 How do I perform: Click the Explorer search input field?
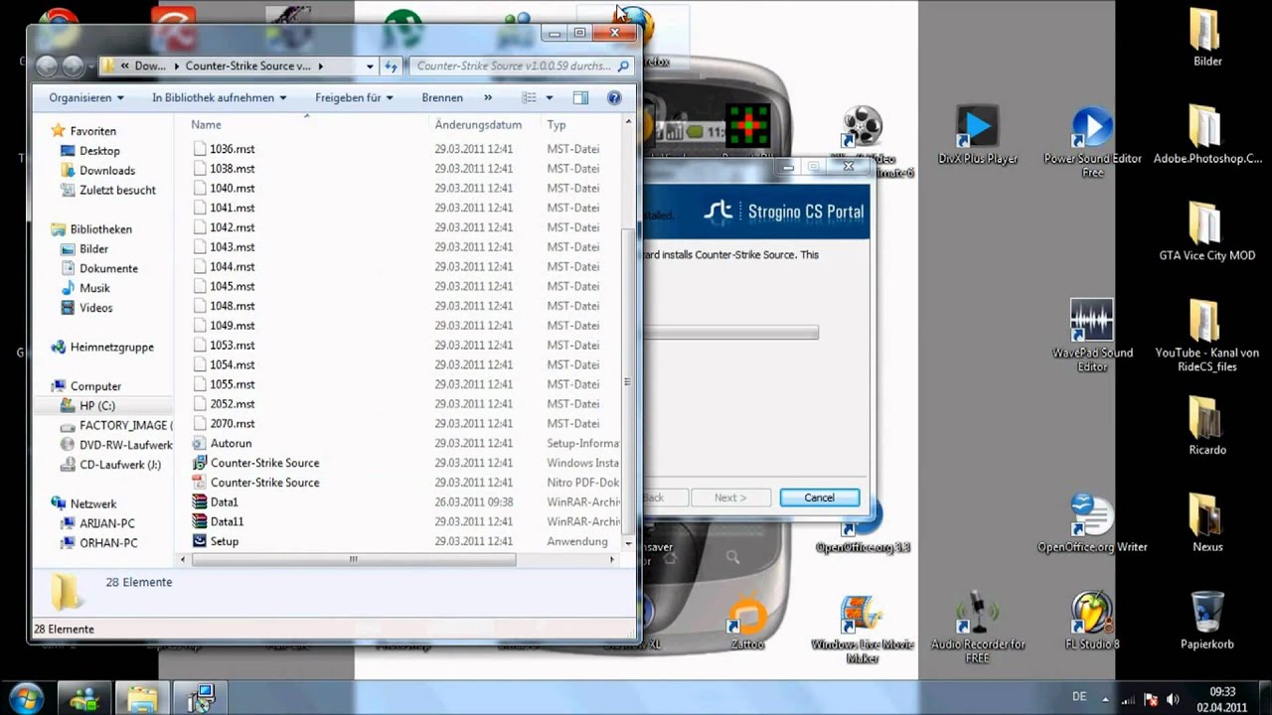[512, 67]
